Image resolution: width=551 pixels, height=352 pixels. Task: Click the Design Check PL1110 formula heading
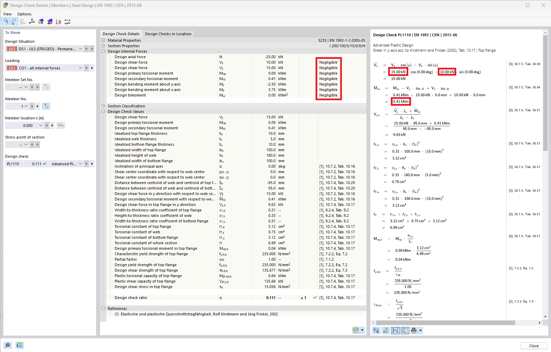pos(415,35)
